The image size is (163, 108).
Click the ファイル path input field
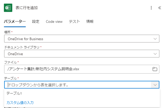tap(82, 69)
